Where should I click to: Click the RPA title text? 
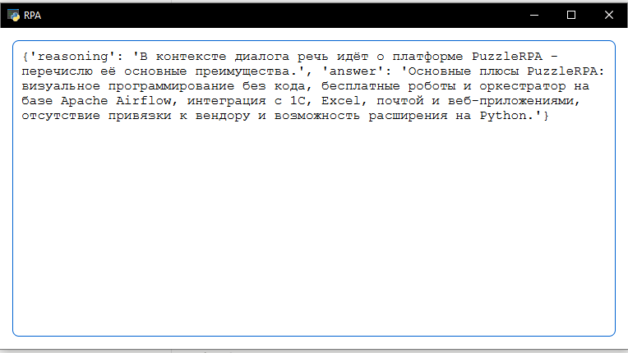tap(32, 16)
